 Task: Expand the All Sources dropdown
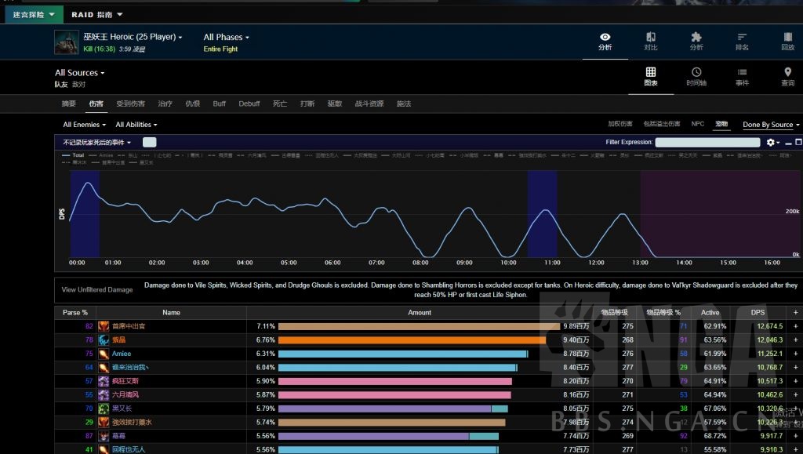79,73
